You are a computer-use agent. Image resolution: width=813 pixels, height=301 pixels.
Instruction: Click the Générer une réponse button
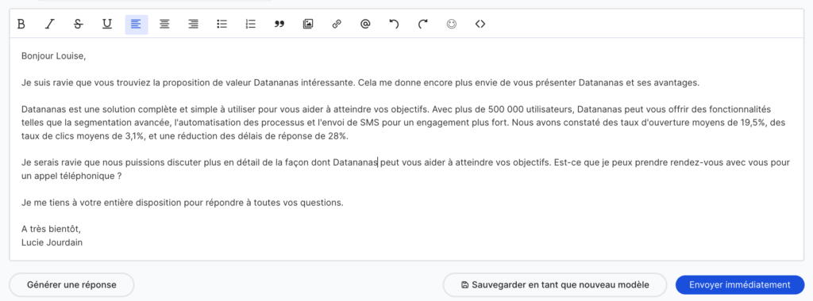coord(71,284)
